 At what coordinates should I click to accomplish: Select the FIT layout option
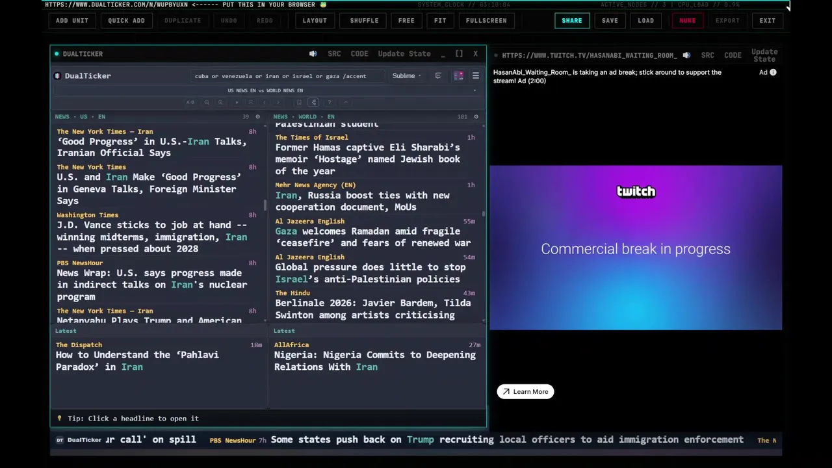tap(440, 20)
